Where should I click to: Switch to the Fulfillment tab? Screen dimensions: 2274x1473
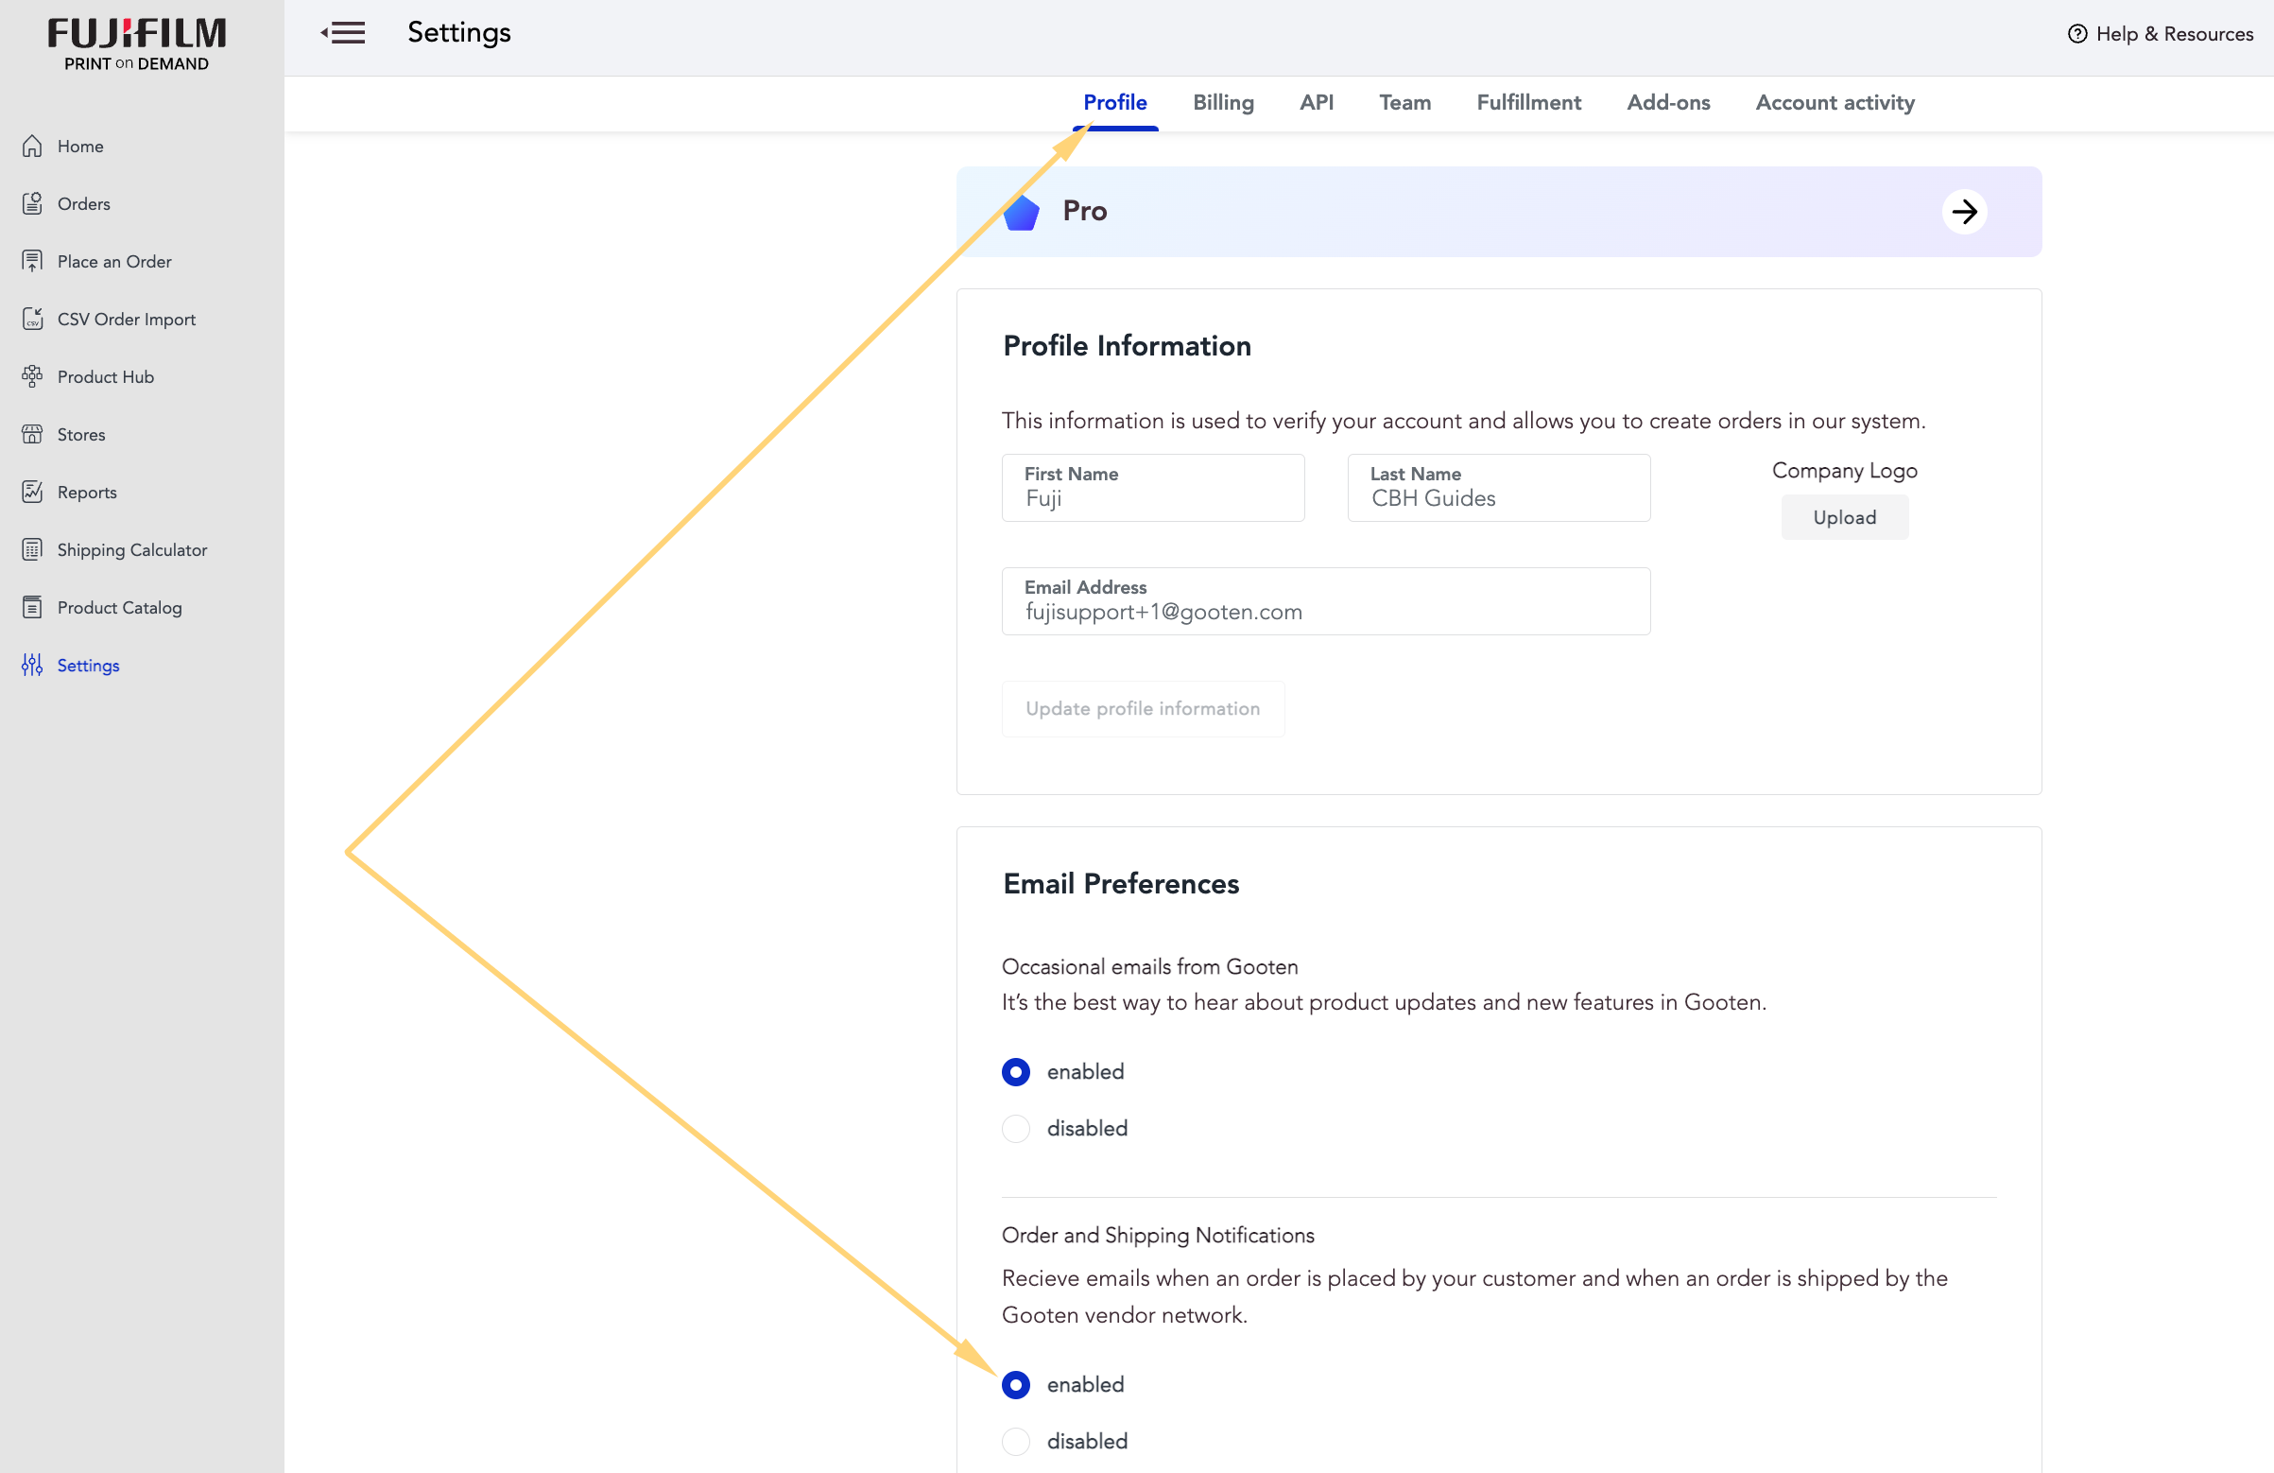click(x=1527, y=102)
